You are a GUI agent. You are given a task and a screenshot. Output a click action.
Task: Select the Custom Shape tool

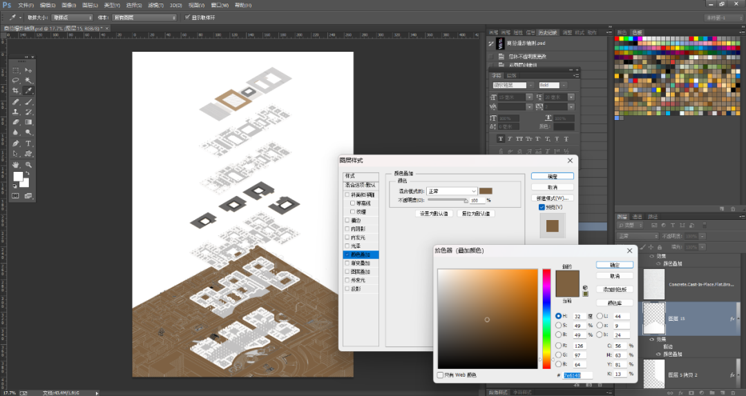click(28, 154)
